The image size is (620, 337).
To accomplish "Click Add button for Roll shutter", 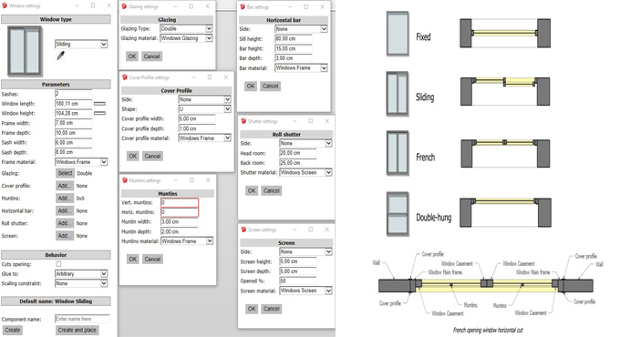I will (65, 223).
